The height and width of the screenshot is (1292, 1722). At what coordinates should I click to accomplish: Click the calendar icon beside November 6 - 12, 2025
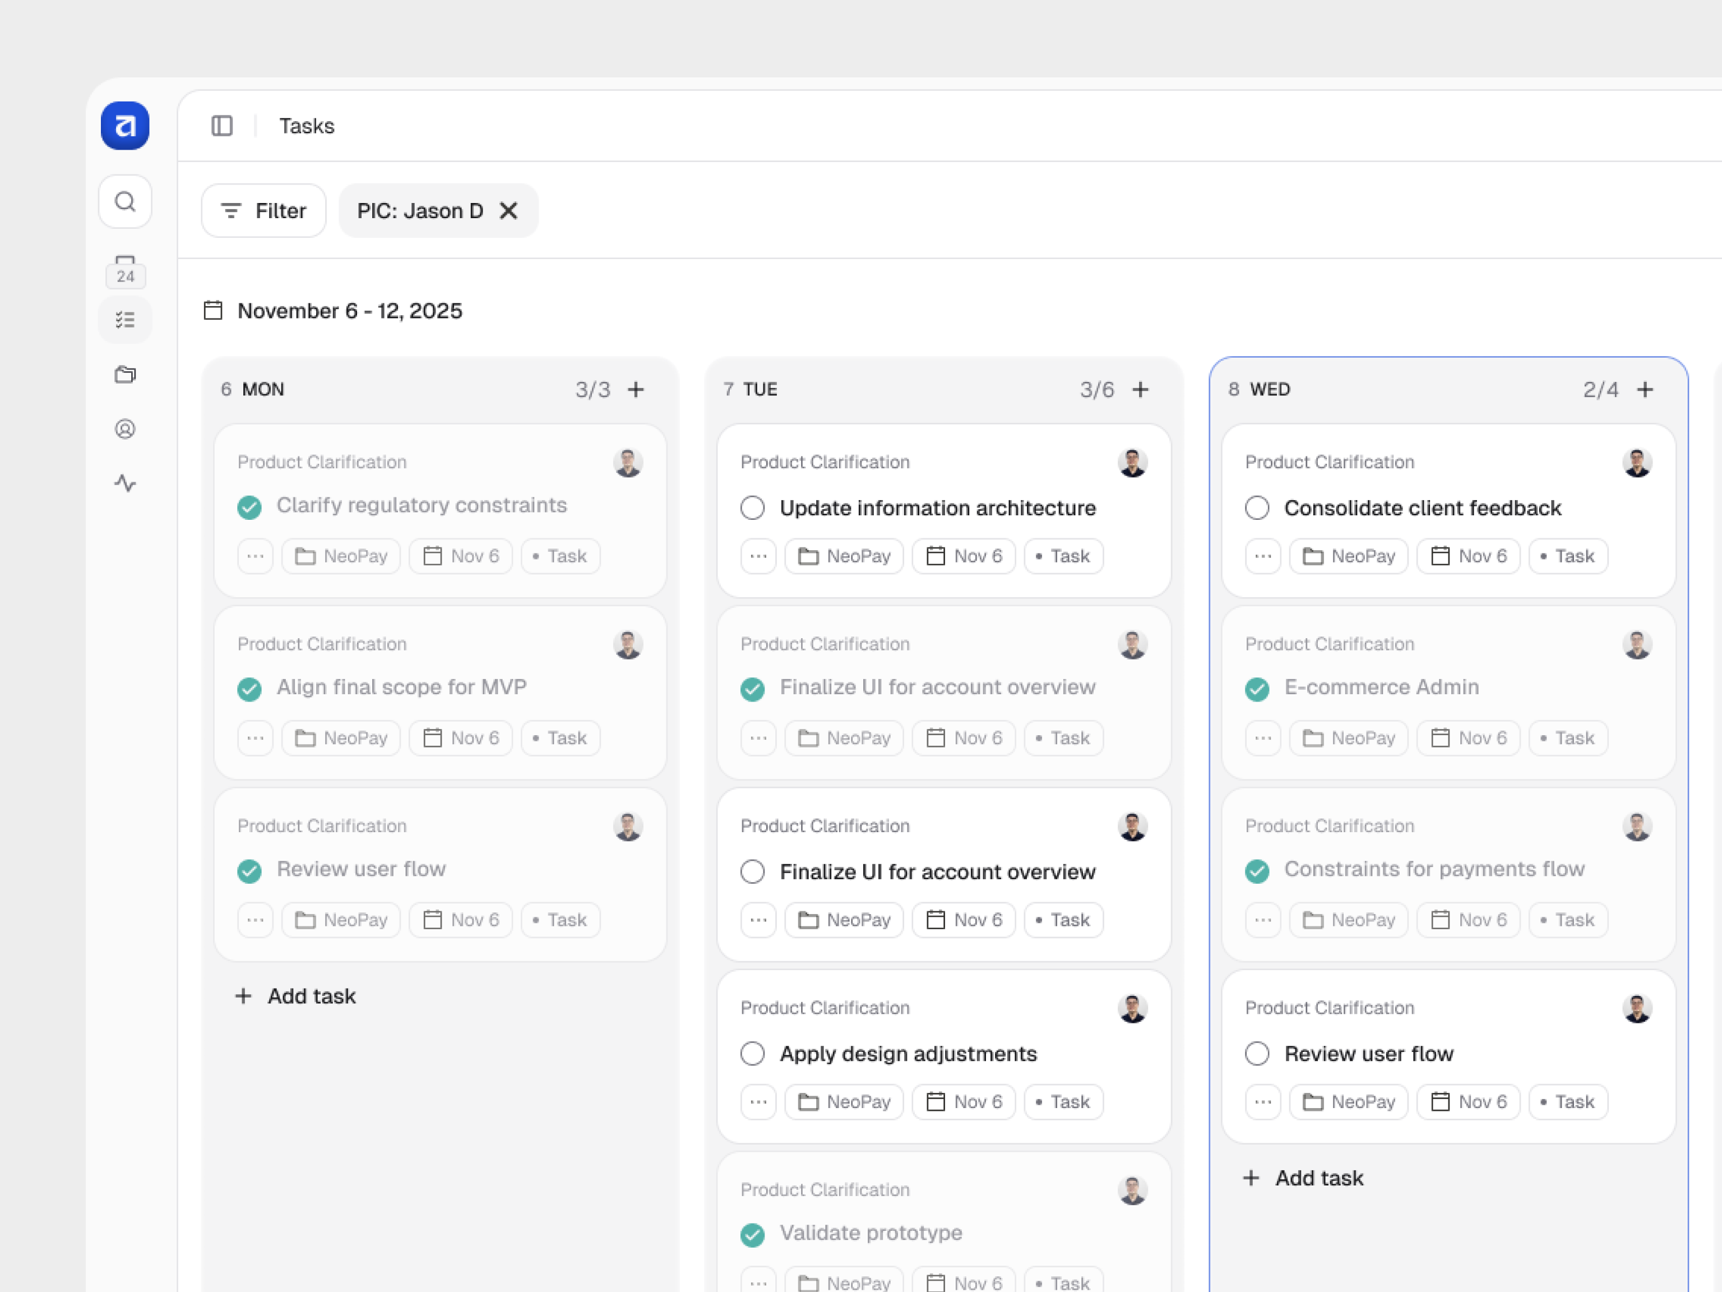pyautogui.click(x=214, y=311)
